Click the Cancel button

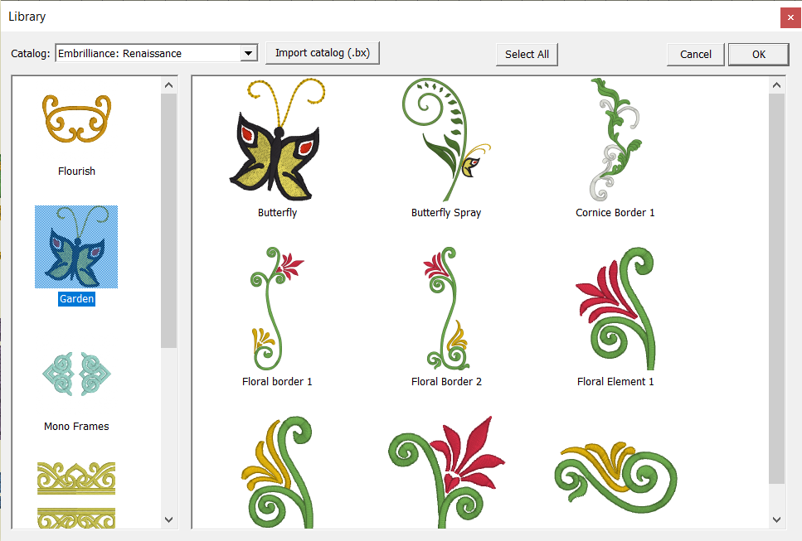(x=695, y=55)
